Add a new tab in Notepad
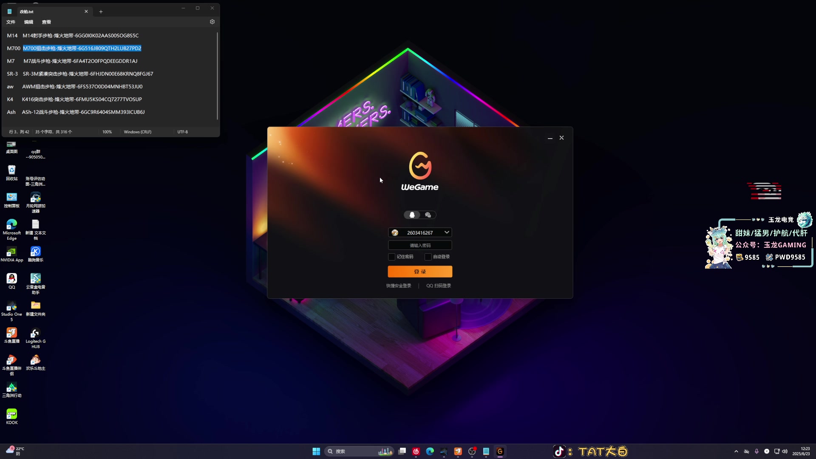The height and width of the screenshot is (459, 816). tap(101, 11)
